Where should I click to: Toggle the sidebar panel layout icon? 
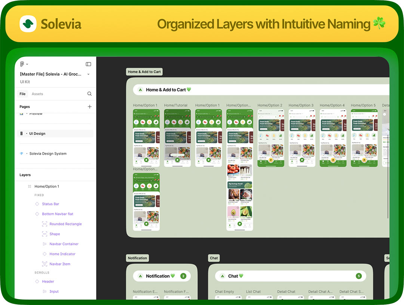[88, 64]
